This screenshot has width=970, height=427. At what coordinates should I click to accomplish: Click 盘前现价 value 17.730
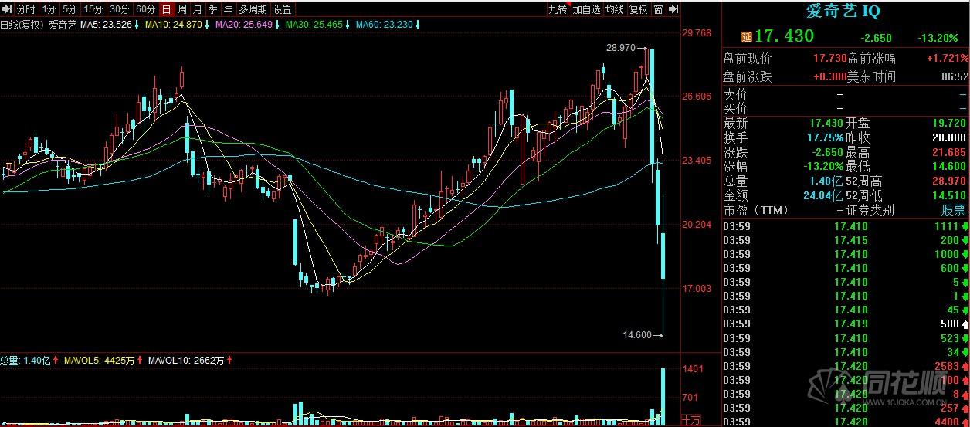(829, 58)
